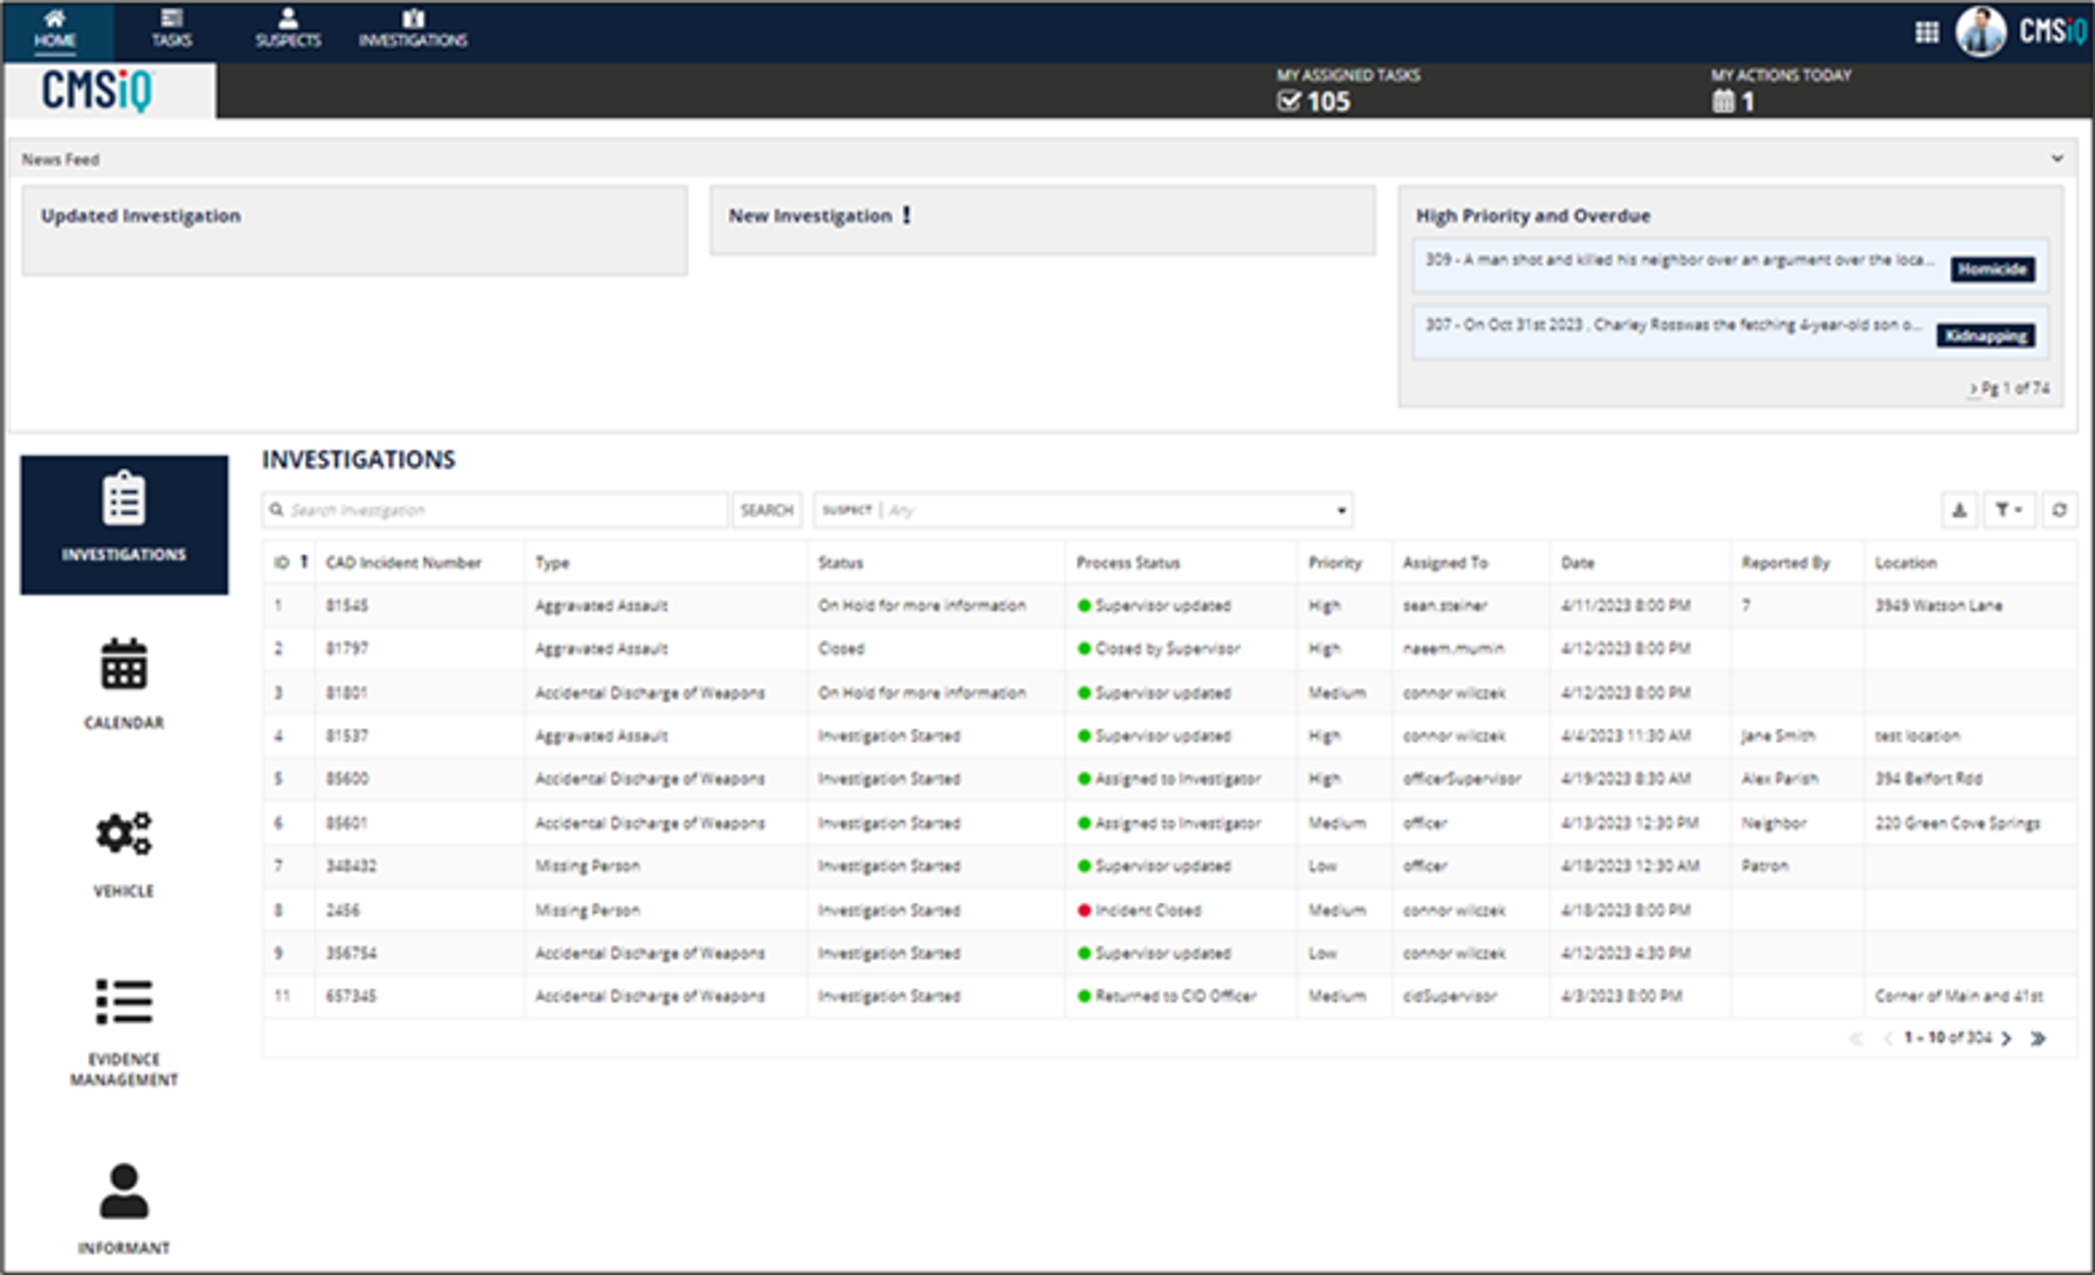Screen dimensions: 2095x1275
Task: Open Investigations tab in top navigation bar
Action: pos(412,30)
